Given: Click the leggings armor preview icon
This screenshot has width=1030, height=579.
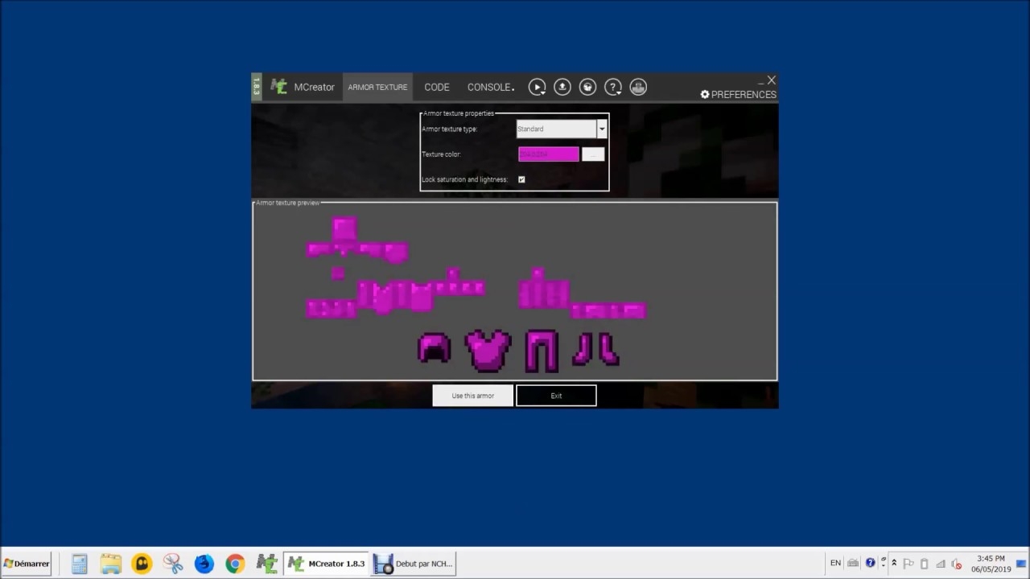Looking at the screenshot, I should click(x=542, y=351).
